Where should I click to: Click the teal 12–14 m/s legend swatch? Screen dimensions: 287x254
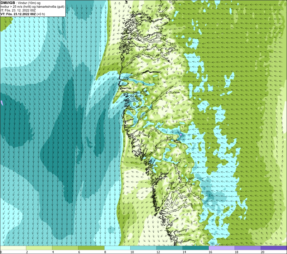coord(170,248)
